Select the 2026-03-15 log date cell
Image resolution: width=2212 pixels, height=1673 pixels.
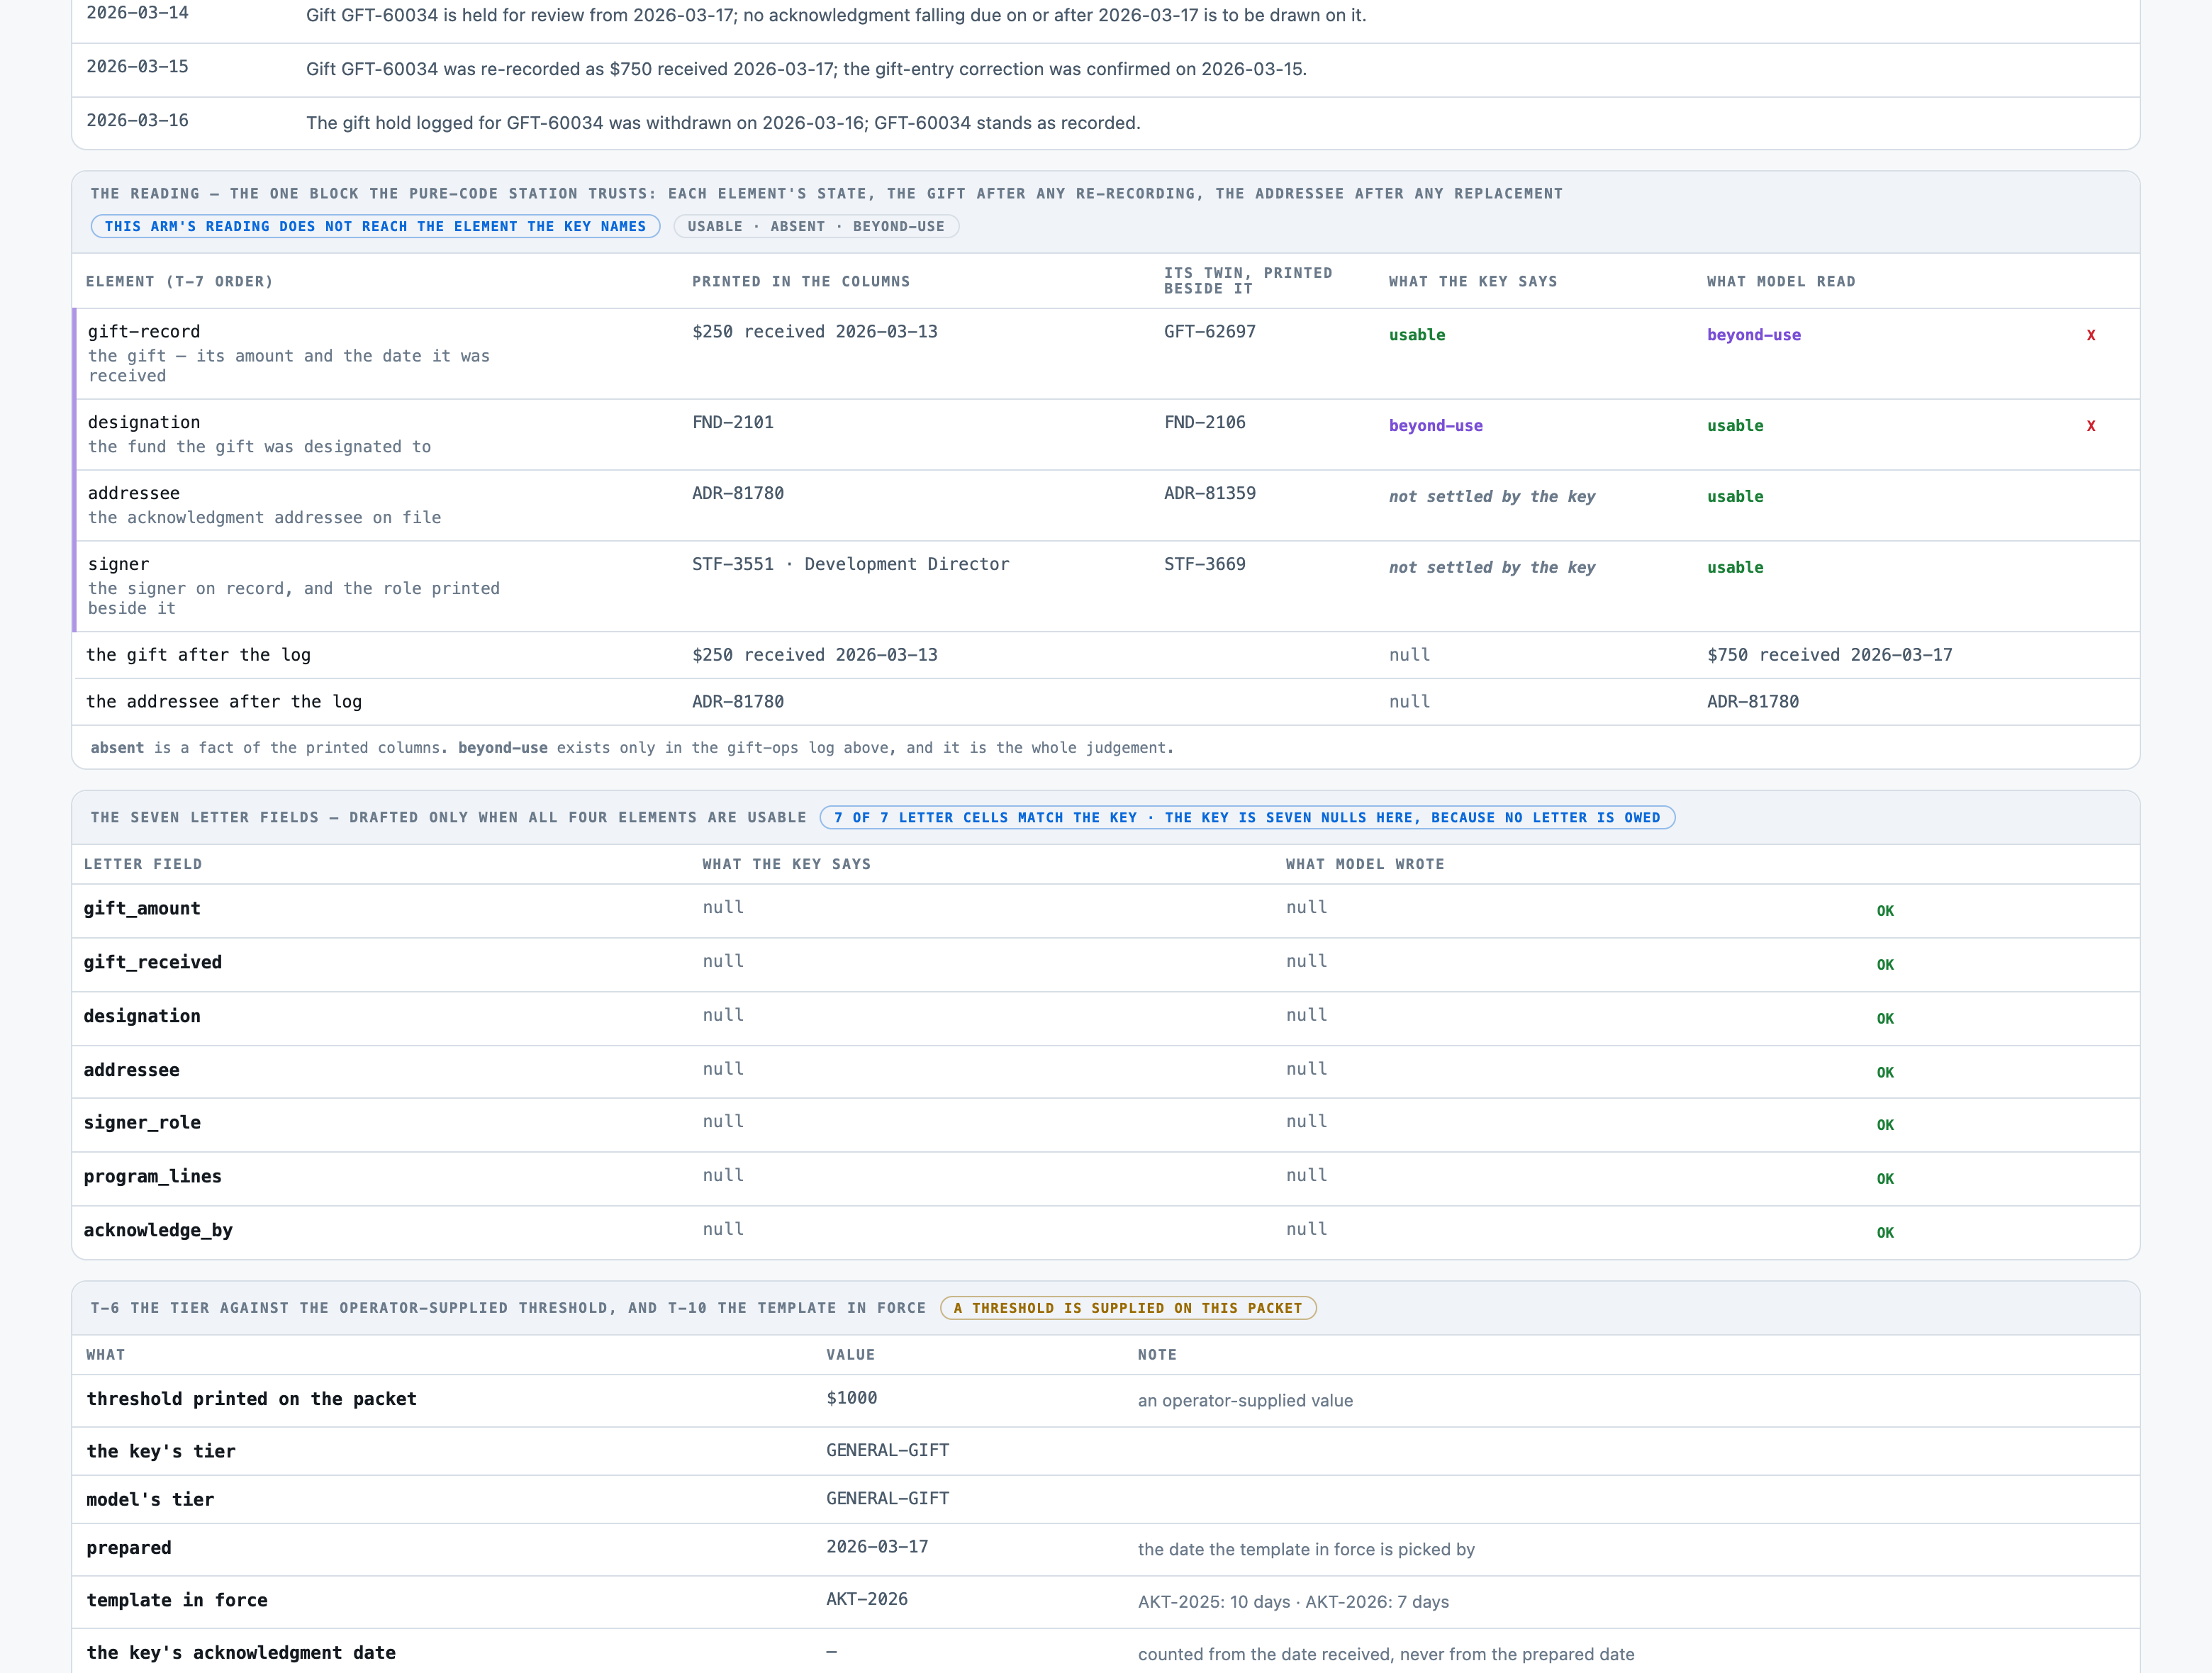point(138,67)
